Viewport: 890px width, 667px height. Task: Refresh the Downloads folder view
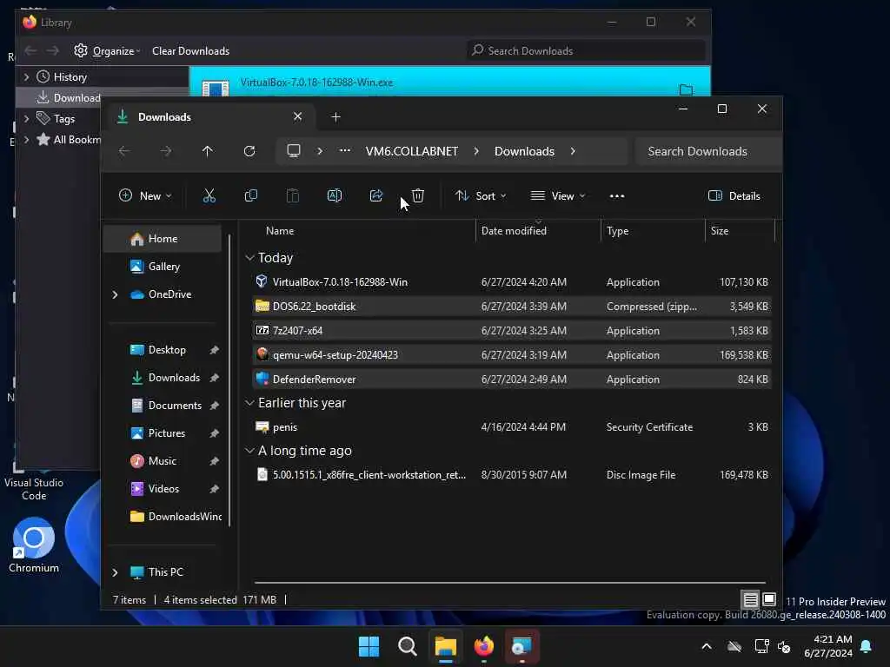point(249,151)
